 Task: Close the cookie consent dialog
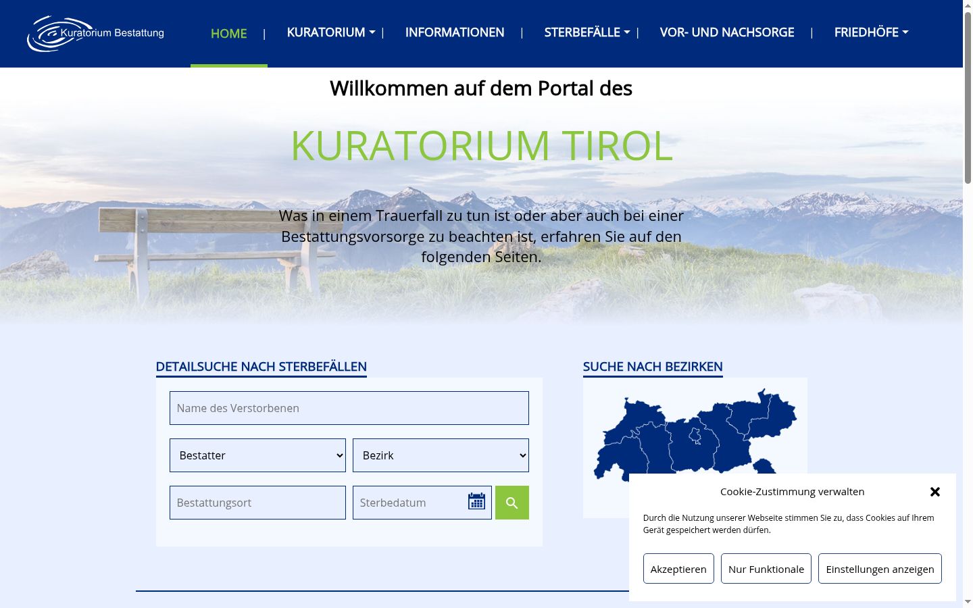click(935, 492)
